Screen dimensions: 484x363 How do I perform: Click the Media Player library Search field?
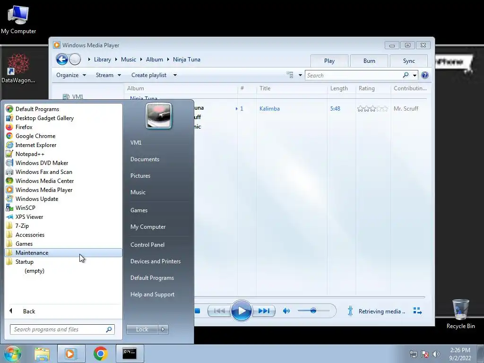pyautogui.click(x=354, y=75)
